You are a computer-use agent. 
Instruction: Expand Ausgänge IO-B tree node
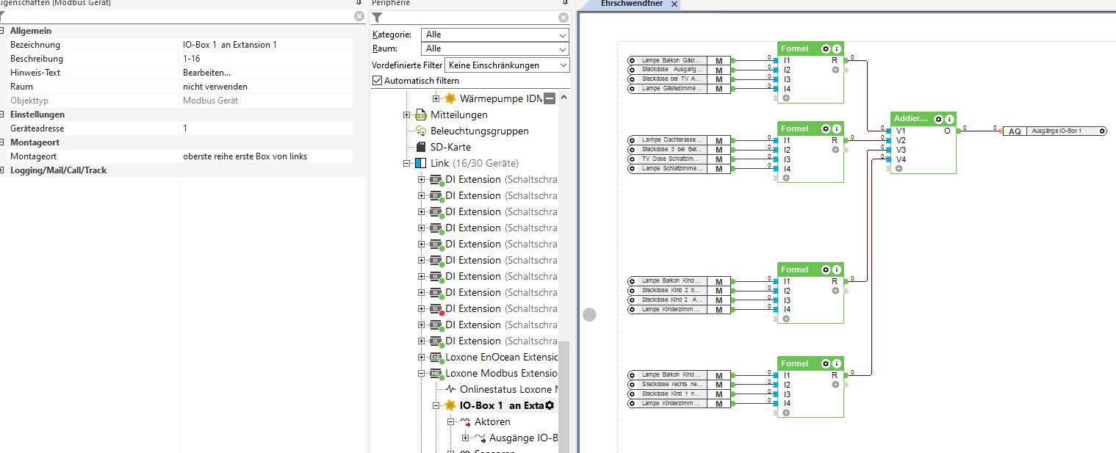point(465,438)
